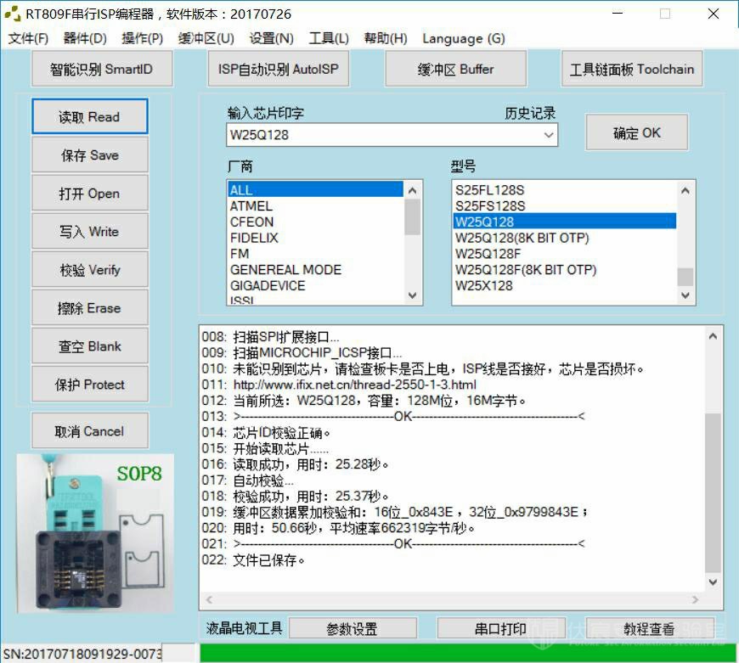This screenshot has width=739, height=663.
Task: Confirm with the 确定 OK button
Action: click(x=637, y=132)
